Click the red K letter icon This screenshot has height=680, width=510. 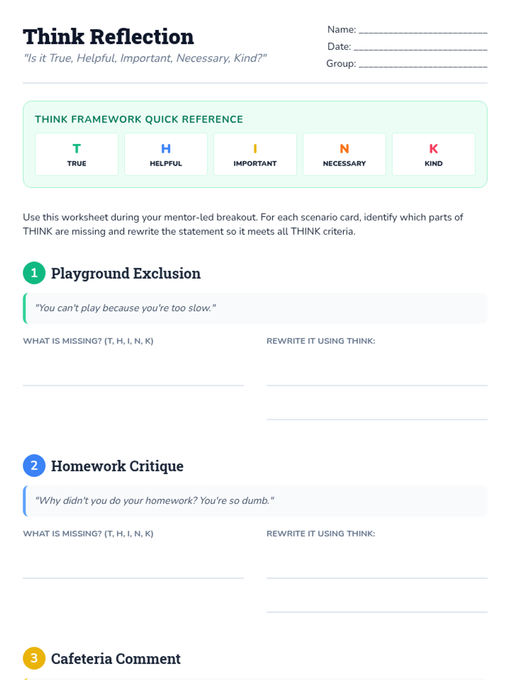433,148
